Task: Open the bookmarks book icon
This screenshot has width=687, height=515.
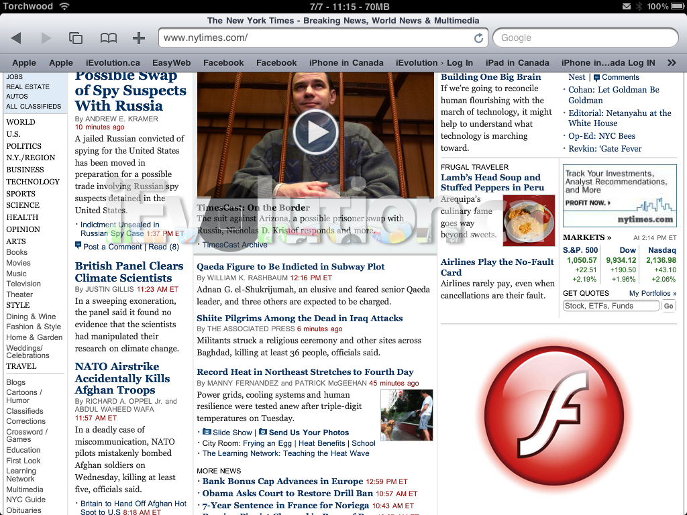Action: point(108,38)
